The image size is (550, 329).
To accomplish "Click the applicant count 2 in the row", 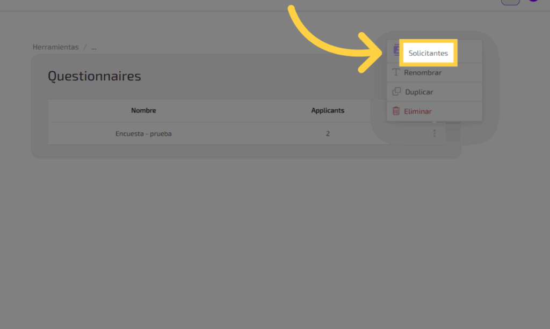I will (328, 133).
